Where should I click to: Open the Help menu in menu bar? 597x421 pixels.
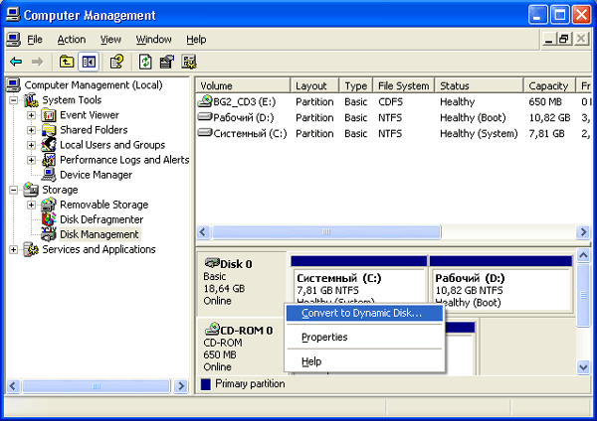196,40
